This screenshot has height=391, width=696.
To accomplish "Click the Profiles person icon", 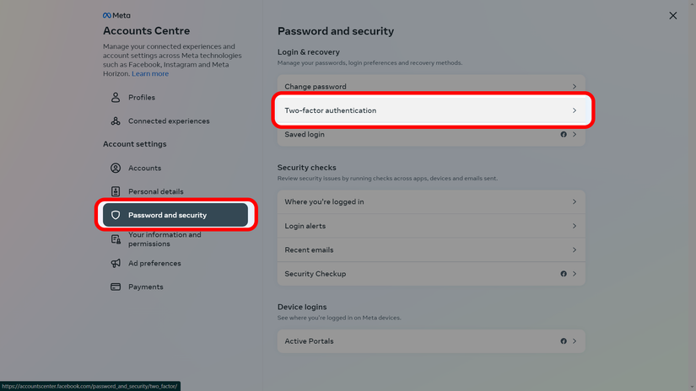I will click(x=116, y=98).
